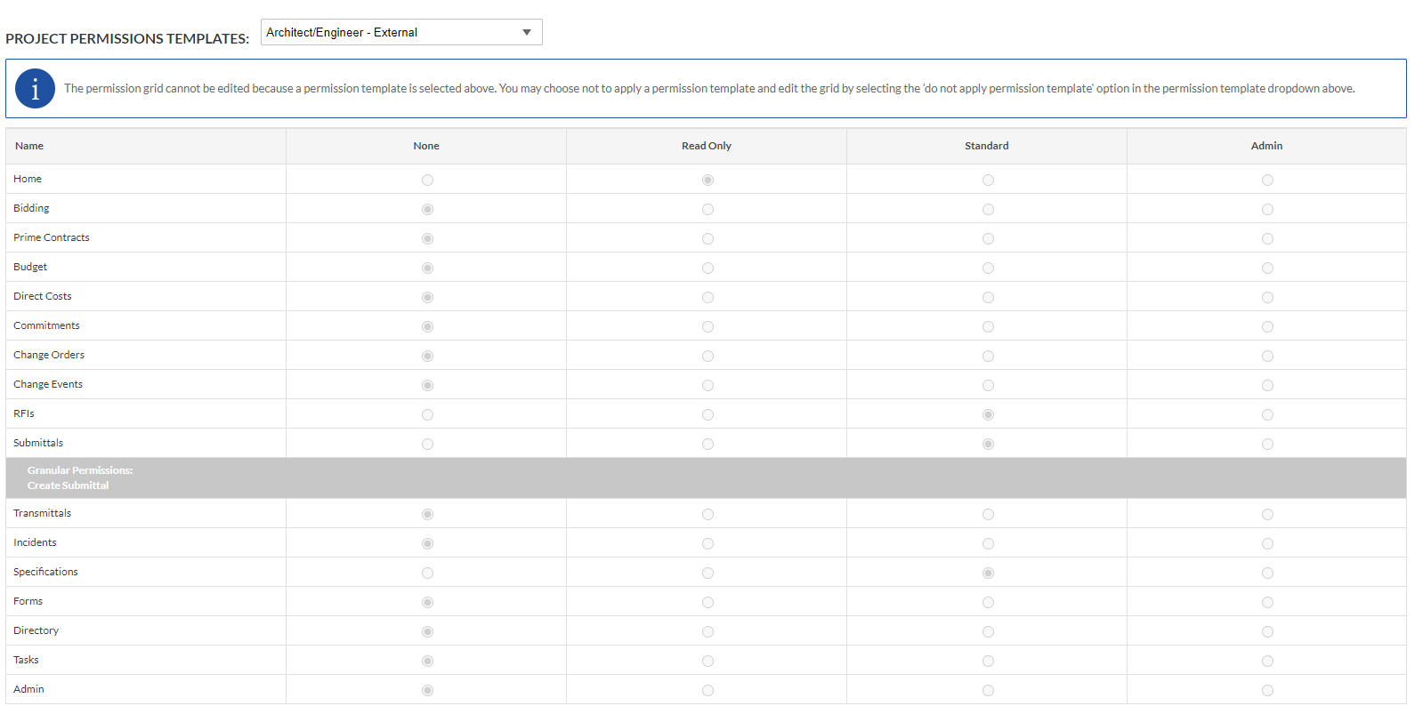
Task: Select None radio for Transmittals
Action: [x=427, y=514]
